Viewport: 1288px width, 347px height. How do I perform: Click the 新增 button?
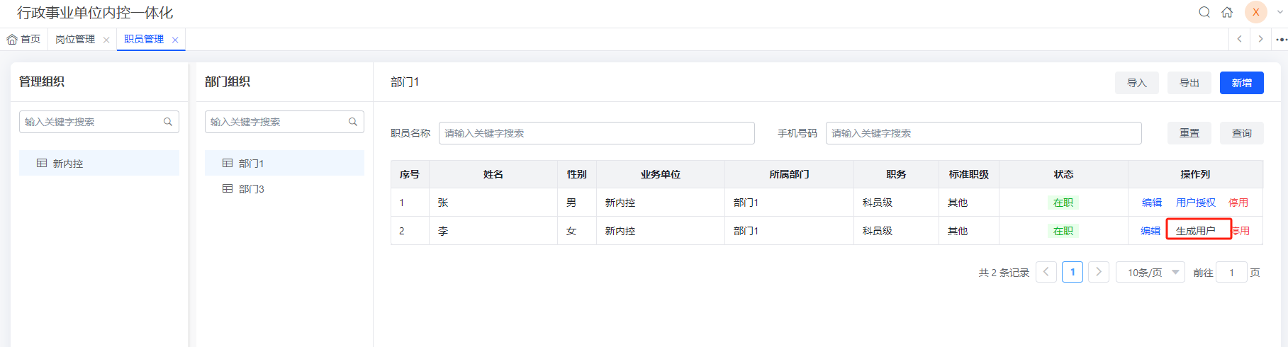pyautogui.click(x=1242, y=83)
